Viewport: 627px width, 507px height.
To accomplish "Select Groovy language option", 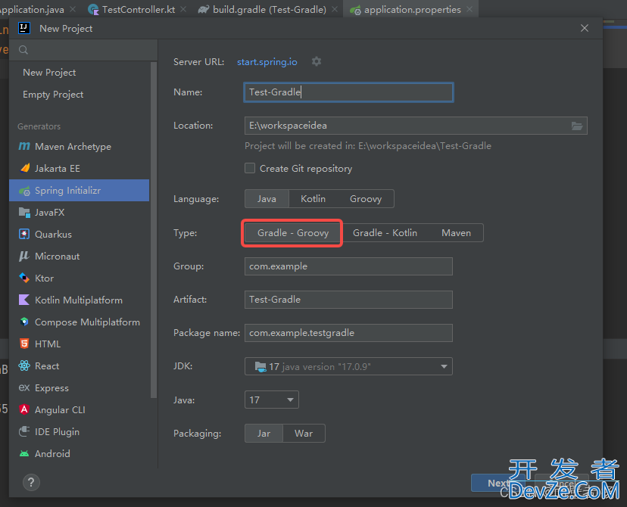I will (366, 199).
